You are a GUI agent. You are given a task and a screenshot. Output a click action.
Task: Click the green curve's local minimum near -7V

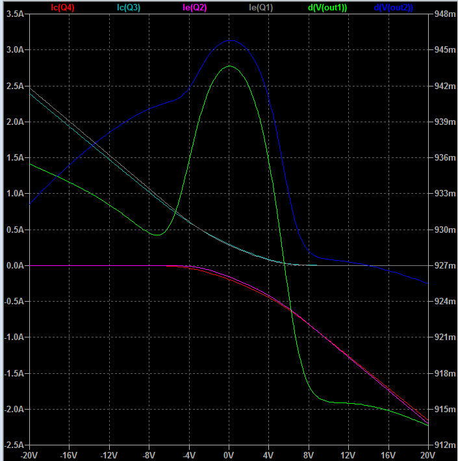(x=158, y=235)
